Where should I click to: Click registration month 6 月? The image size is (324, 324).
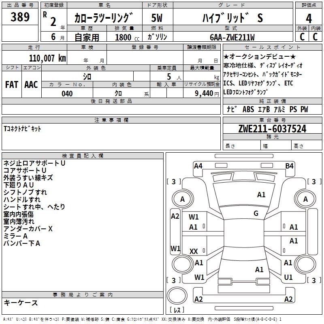pyautogui.click(x=58, y=37)
